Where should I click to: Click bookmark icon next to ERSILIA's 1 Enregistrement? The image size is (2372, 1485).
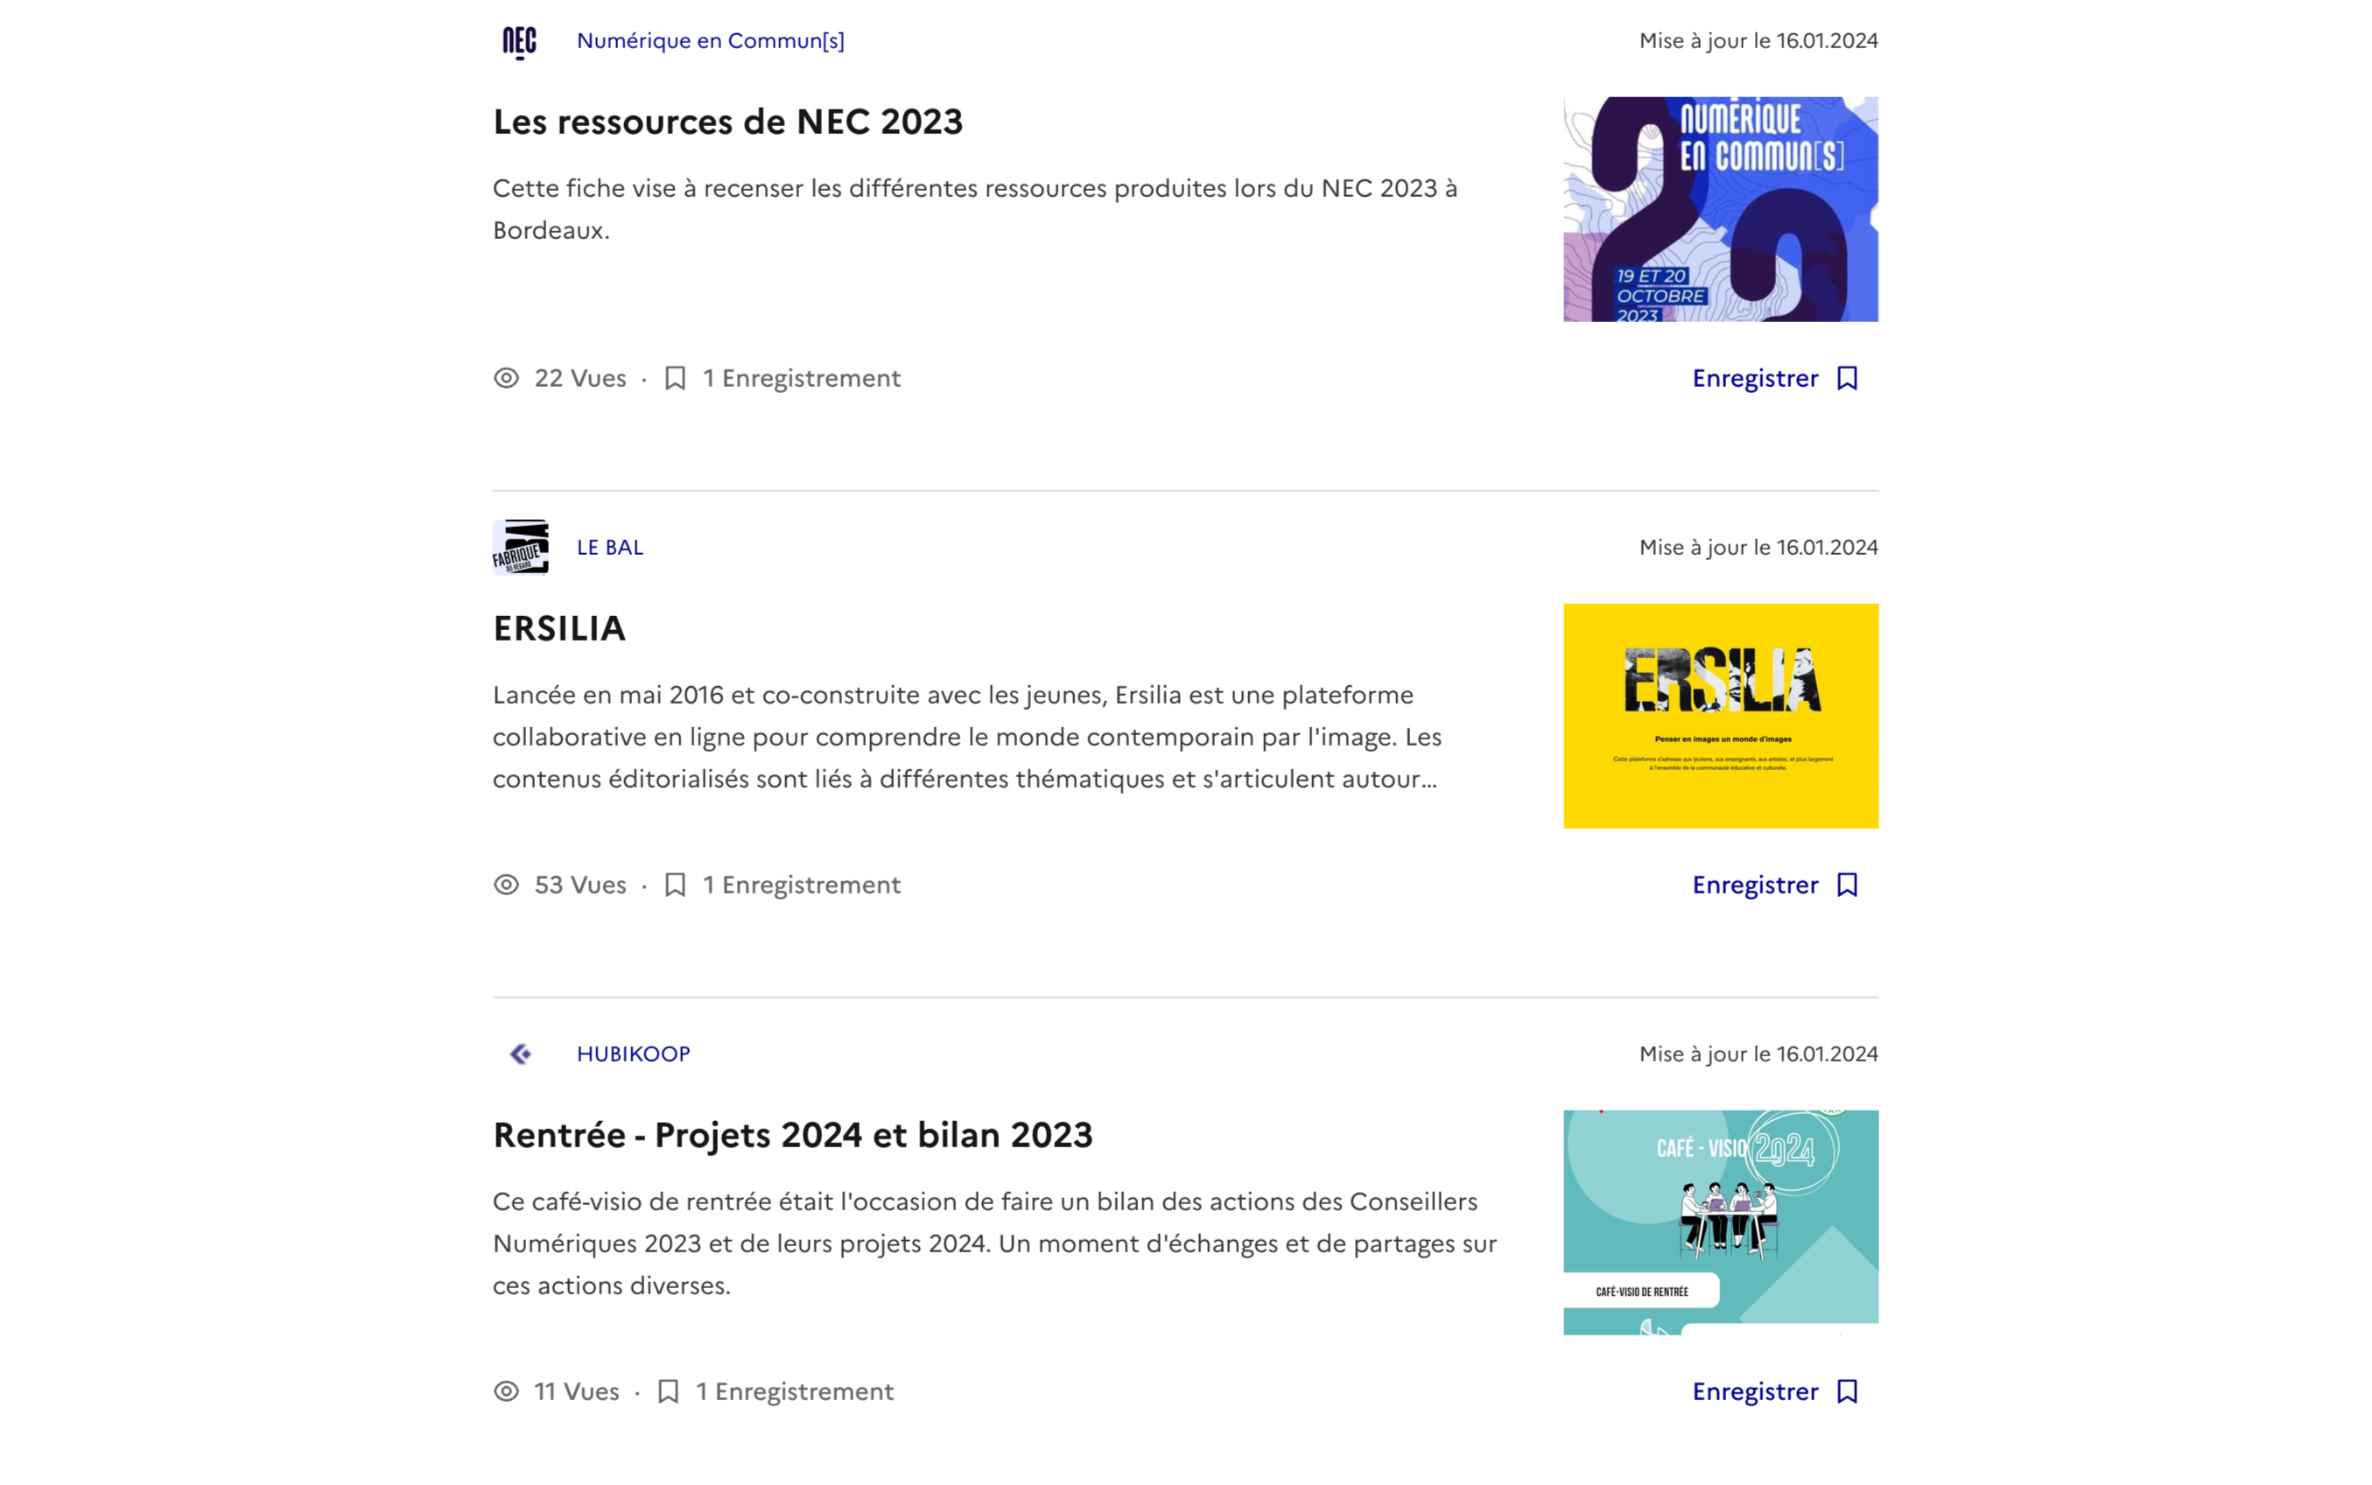pyautogui.click(x=675, y=885)
